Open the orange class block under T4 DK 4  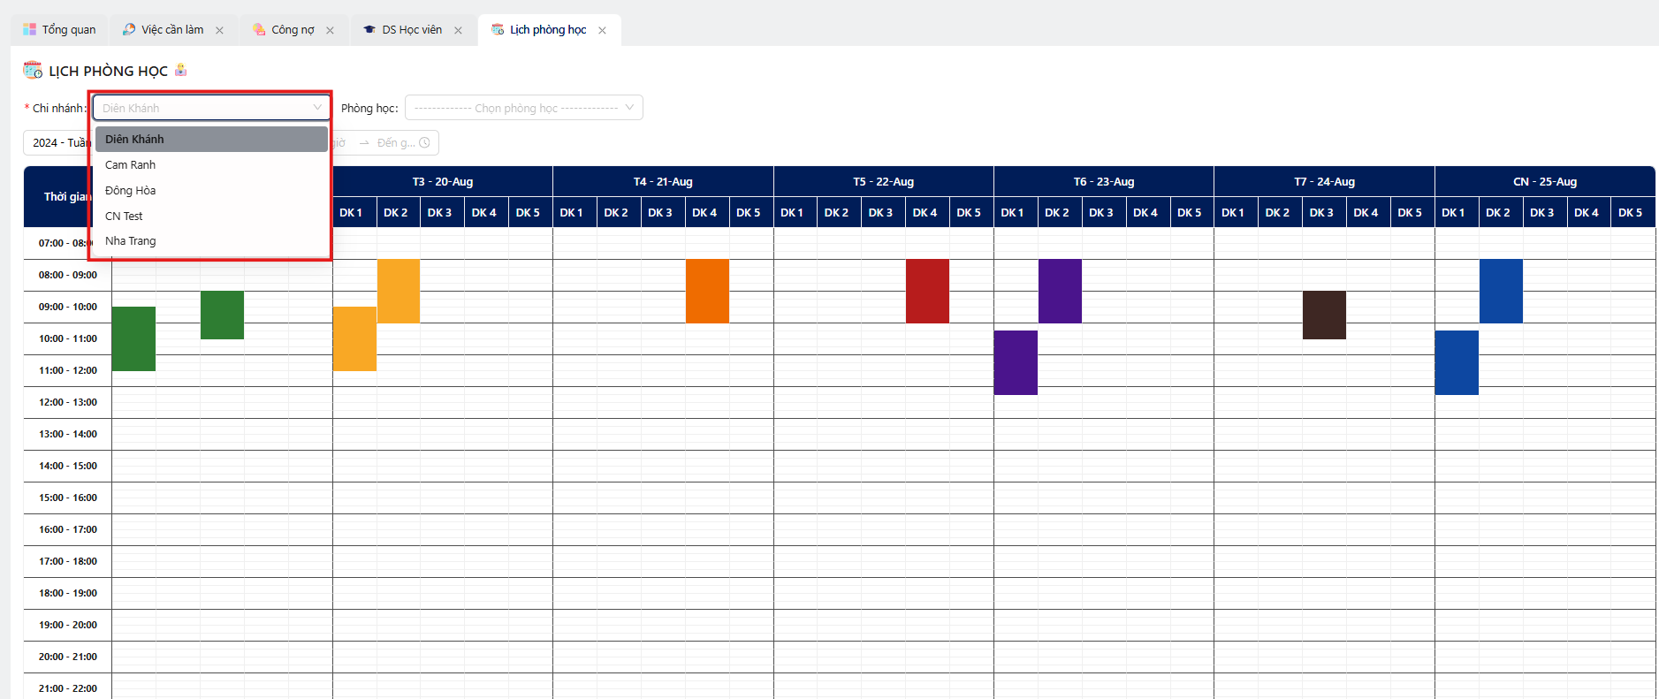(x=707, y=291)
